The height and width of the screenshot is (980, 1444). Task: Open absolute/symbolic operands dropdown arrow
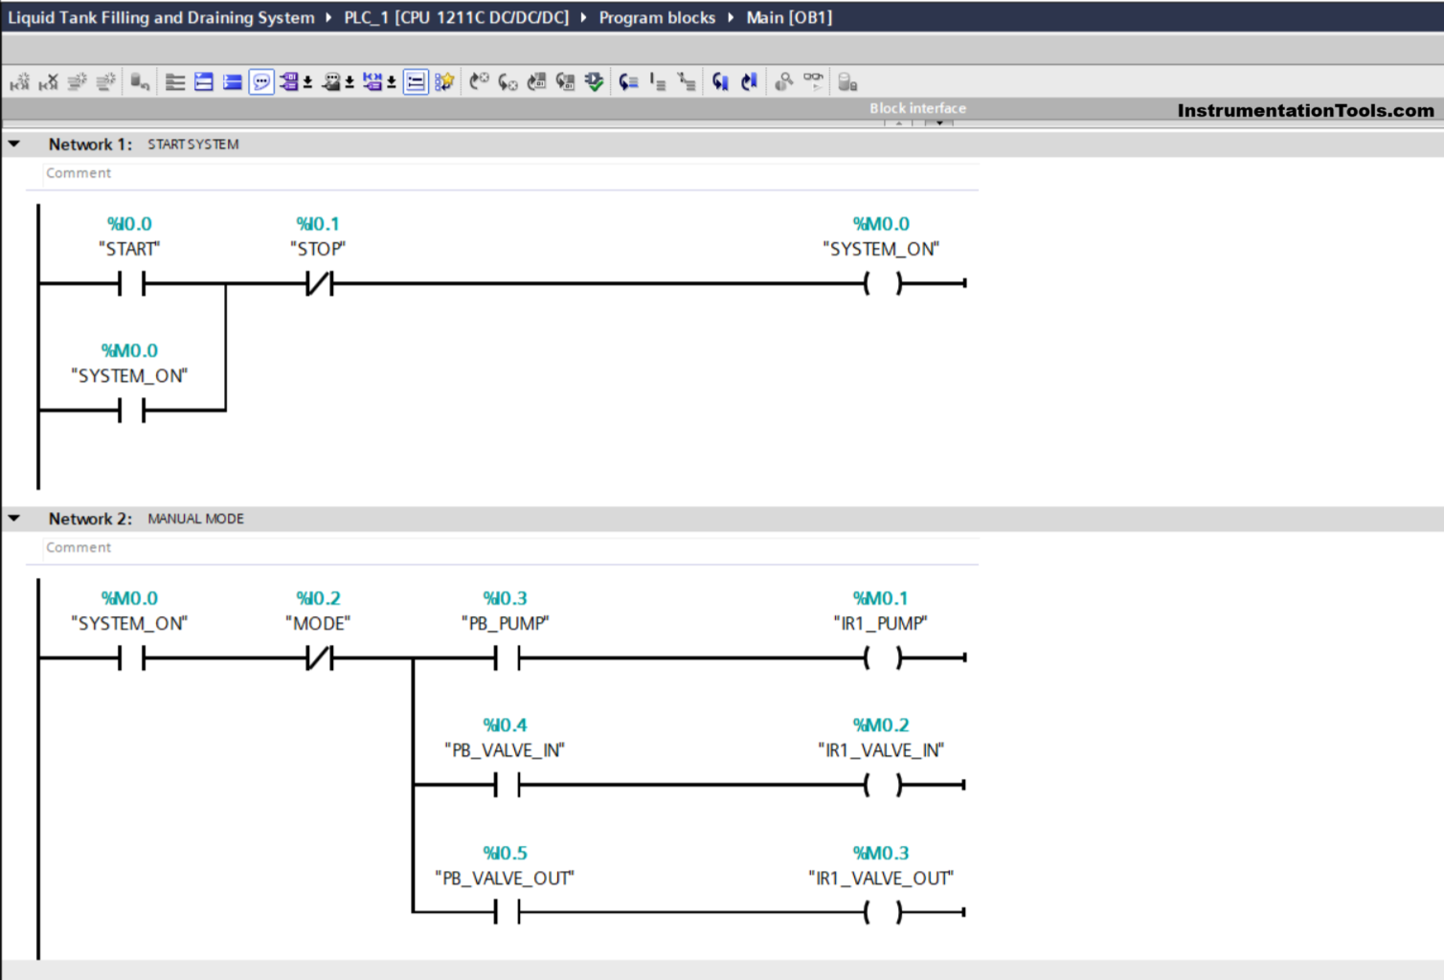point(308,83)
